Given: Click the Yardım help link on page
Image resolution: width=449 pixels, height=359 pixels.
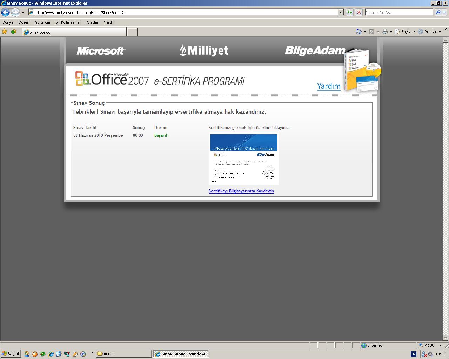Looking at the screenshot, I should click(x=329, y=86).
